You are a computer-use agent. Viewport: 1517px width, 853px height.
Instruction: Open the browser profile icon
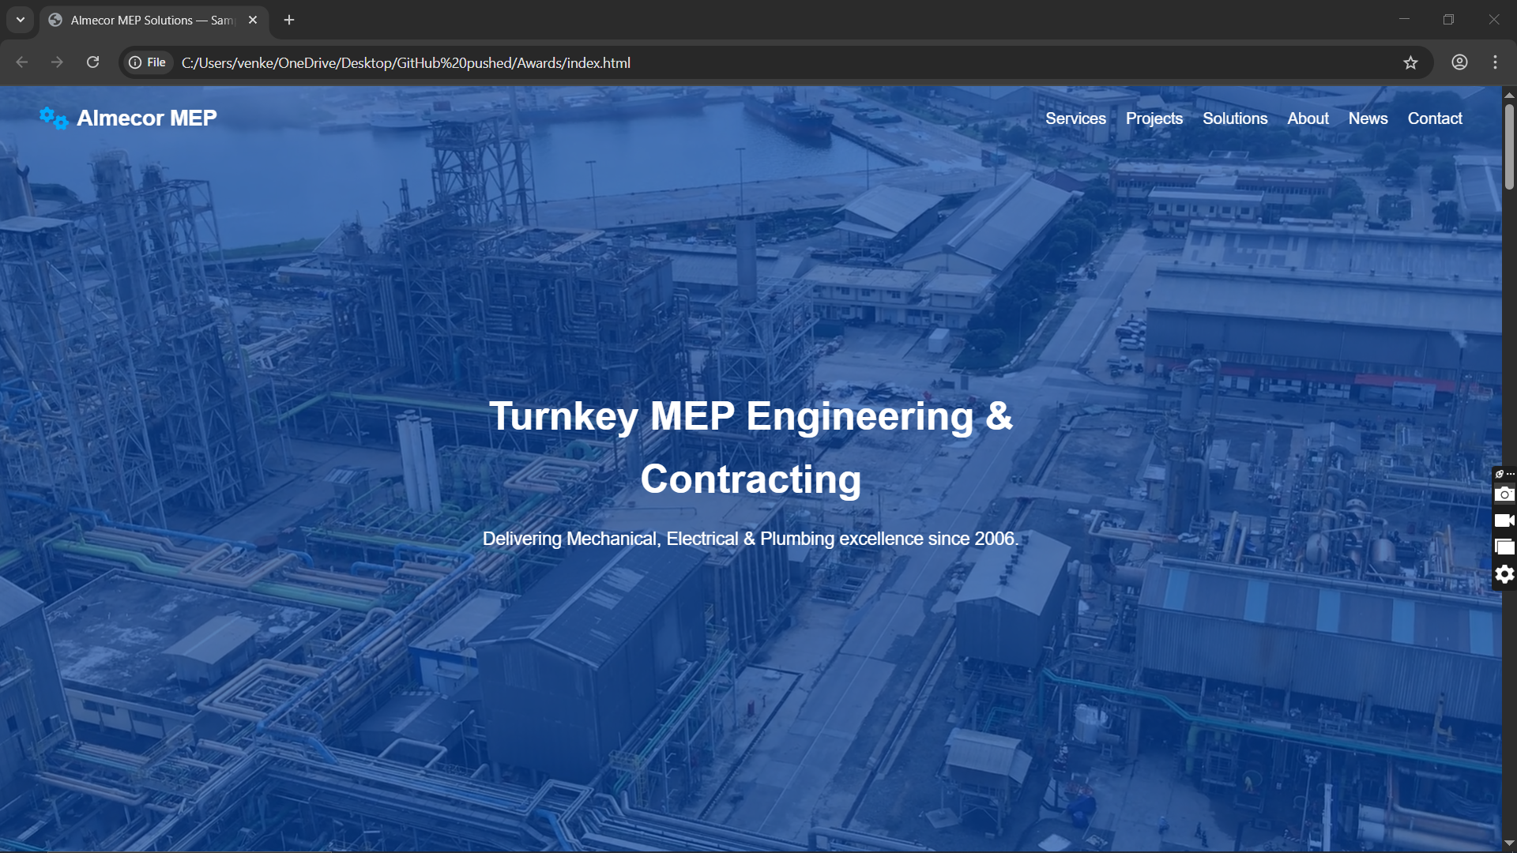1459,62
